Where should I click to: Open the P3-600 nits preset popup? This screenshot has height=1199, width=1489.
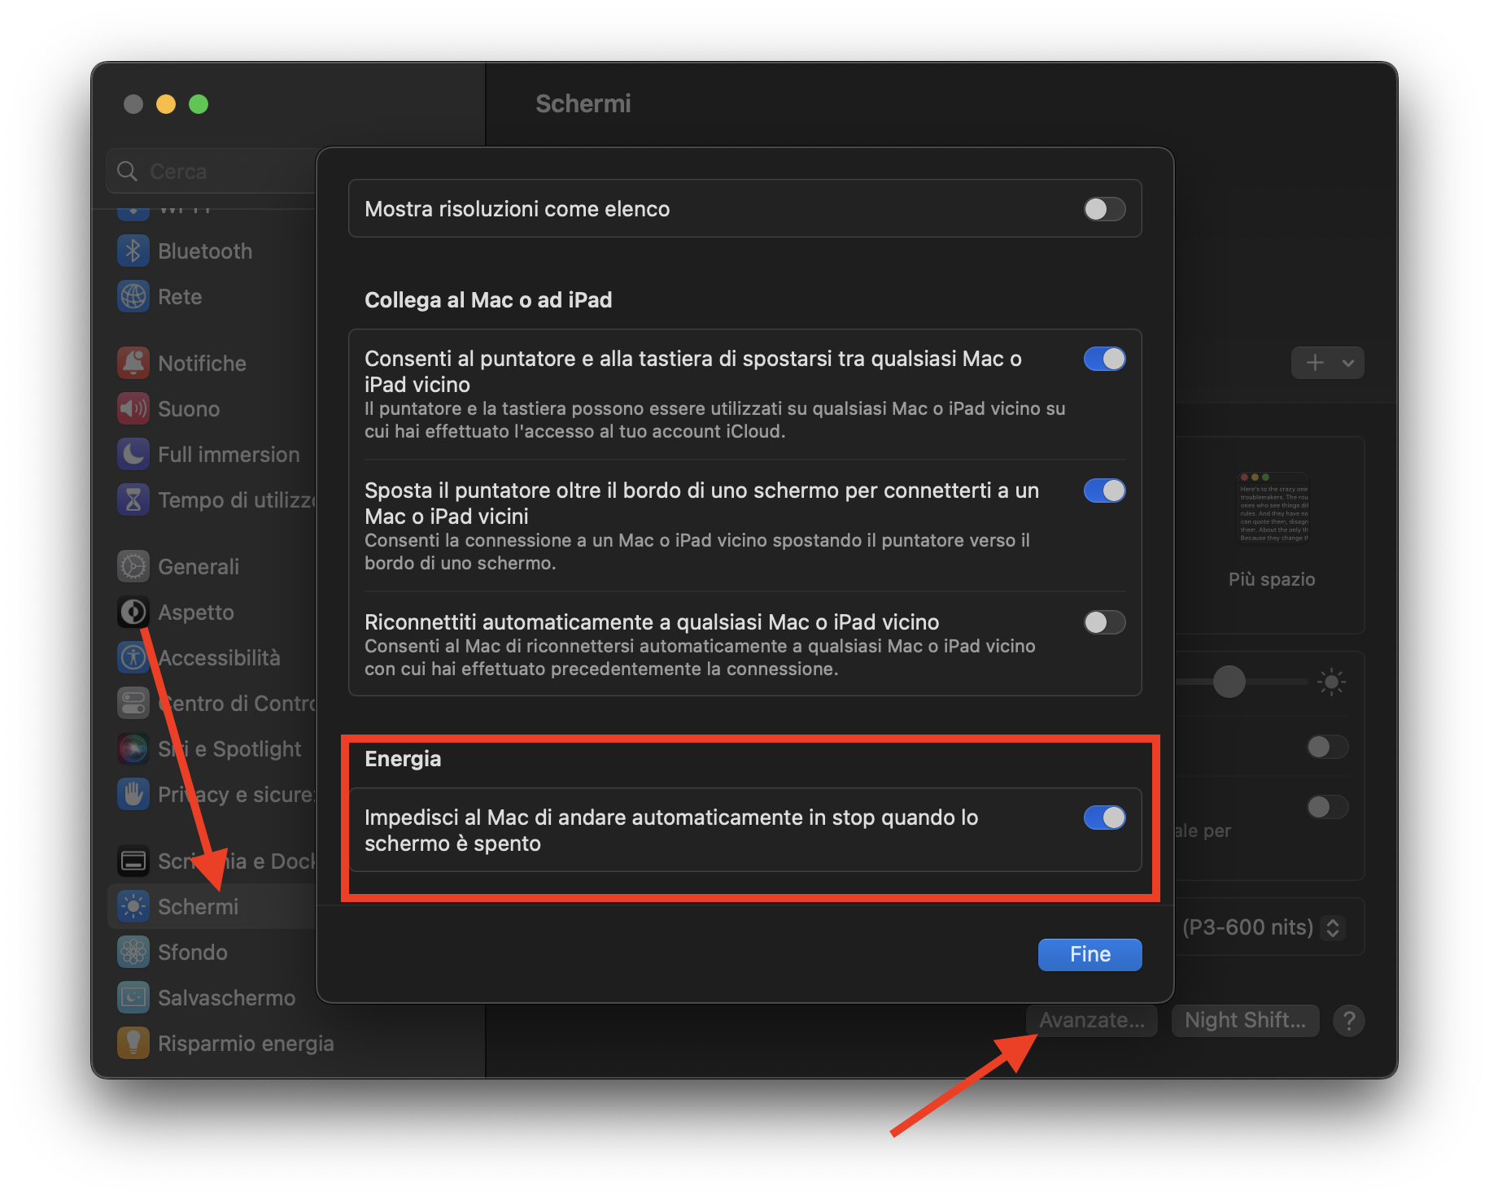click(x=1333, y=927)
